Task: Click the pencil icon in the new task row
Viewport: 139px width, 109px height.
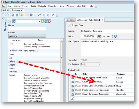Action: coord(72,98)
